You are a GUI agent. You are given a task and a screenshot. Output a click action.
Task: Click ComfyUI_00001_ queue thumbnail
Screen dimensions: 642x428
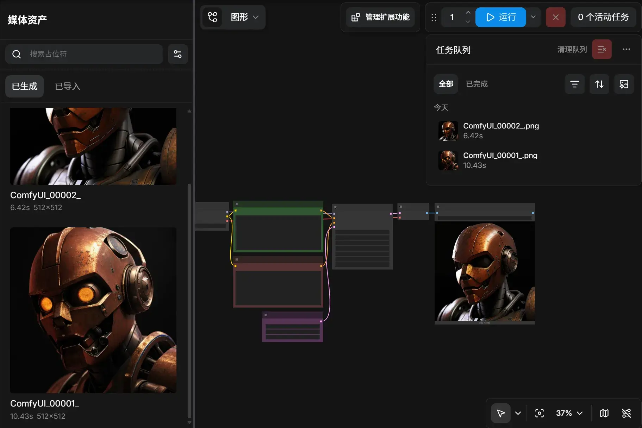pos(448,160)
